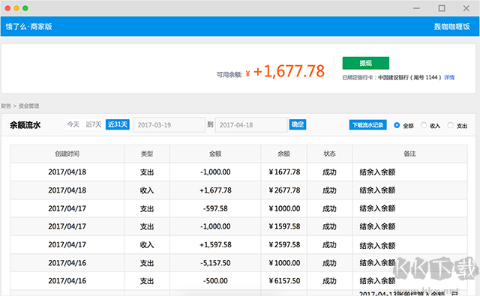This screenshot has height=296, width=480.
Task: Select the 近31天 date filter
Action: pyautogui.click(x=118, y=124)
